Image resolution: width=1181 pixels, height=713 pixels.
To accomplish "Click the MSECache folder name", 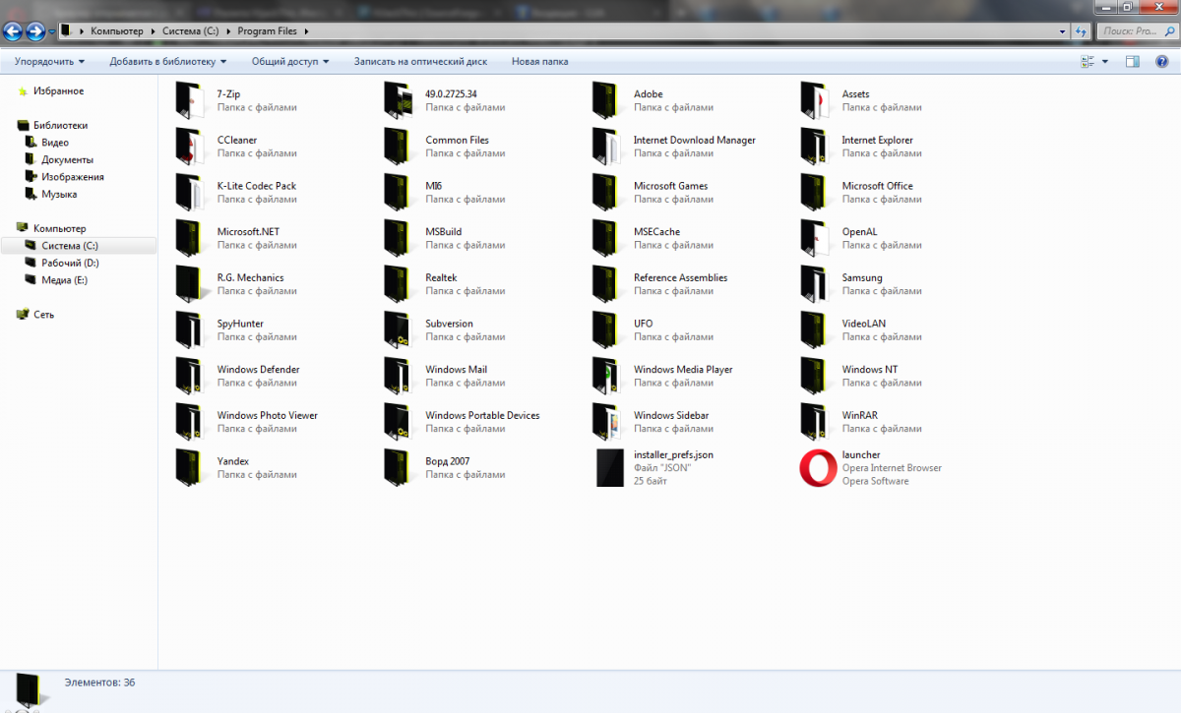I will pyautogui.click(x=656, y=232).
